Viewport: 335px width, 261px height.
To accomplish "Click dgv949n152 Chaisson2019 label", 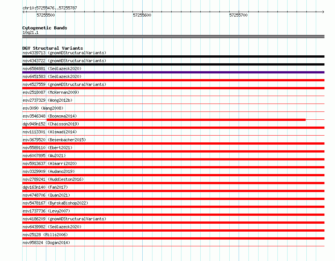I will [x=51, y=124].
